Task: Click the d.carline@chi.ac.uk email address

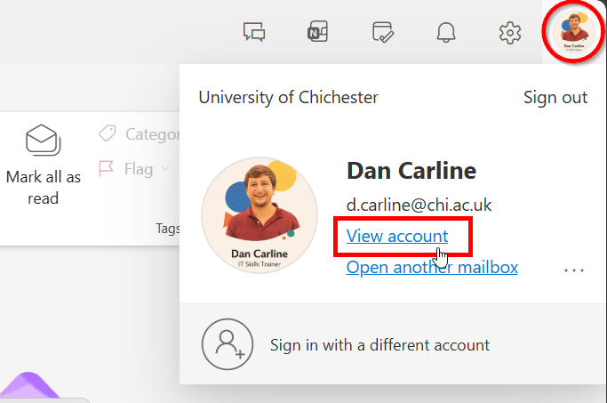Action: [419, 206]
